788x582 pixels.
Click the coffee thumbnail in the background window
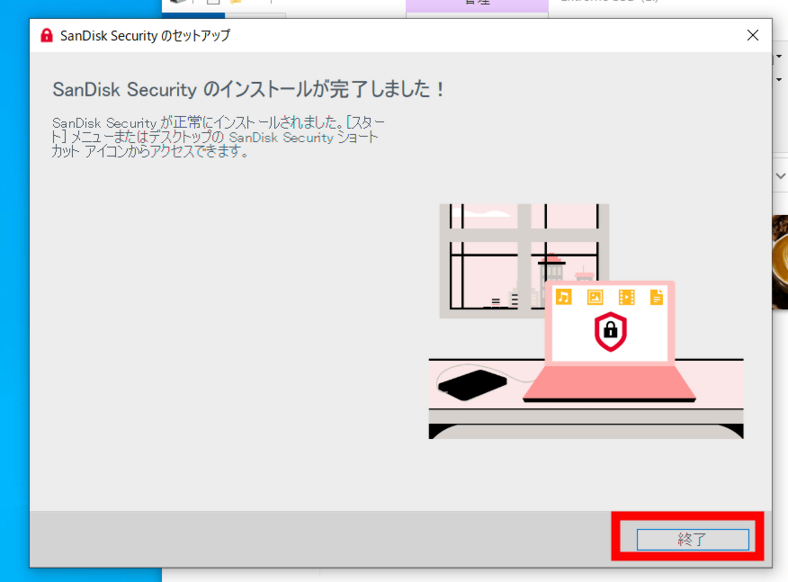tap(780, 262)
